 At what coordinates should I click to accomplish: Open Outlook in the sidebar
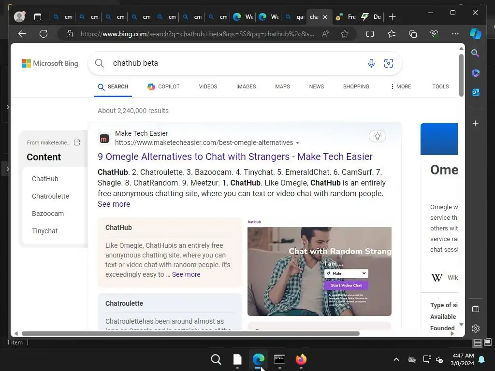476,92
